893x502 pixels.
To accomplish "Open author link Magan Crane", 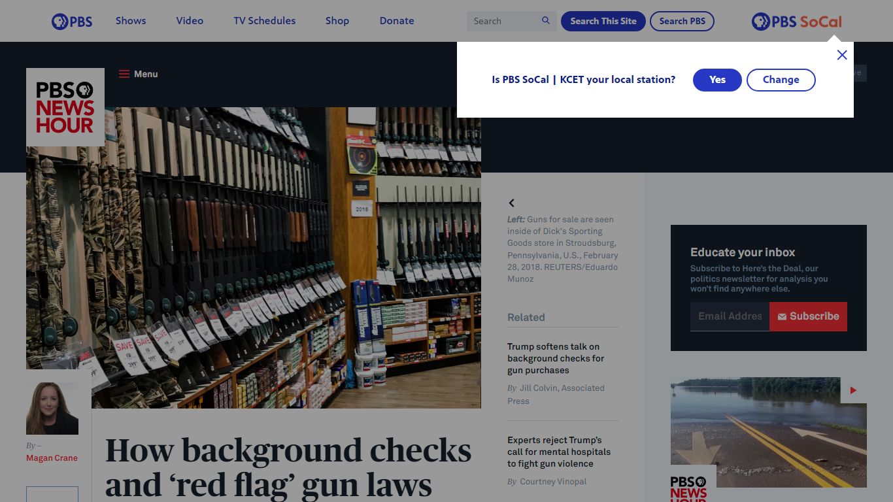I will [52, 458].
